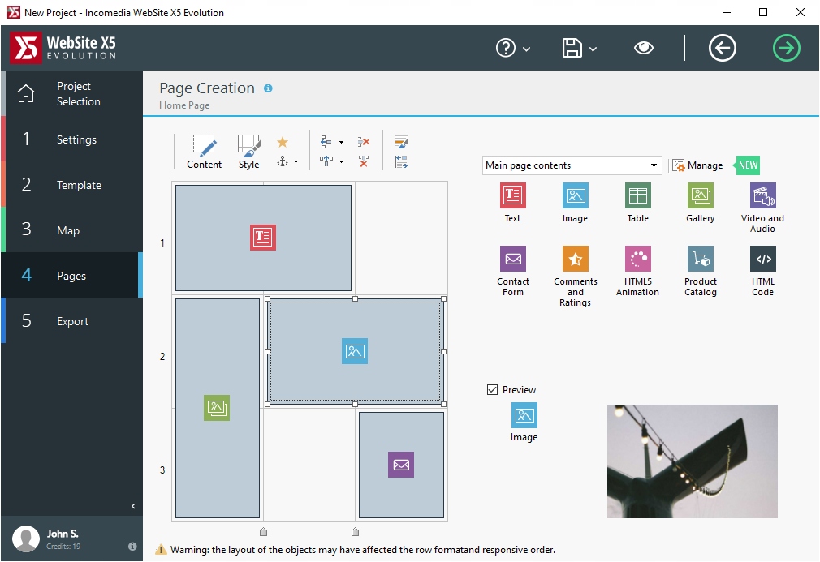This screenshot has width=820, height=562.
Task: Select the HTML Code object
Action: [762, 260]
